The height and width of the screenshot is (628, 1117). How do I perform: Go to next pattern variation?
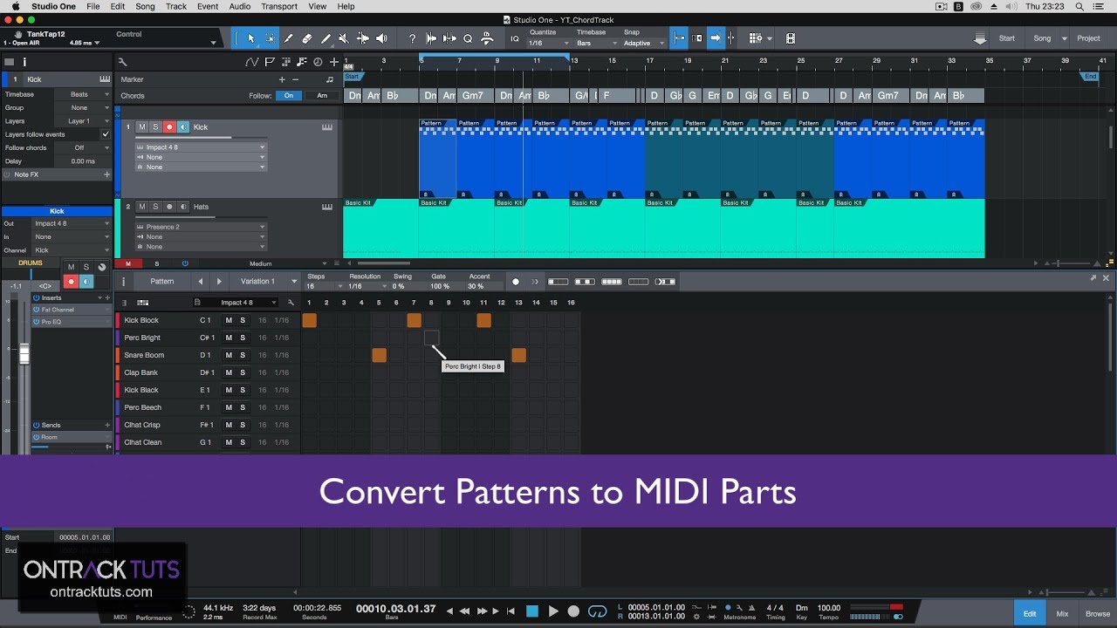pos(220,281)
